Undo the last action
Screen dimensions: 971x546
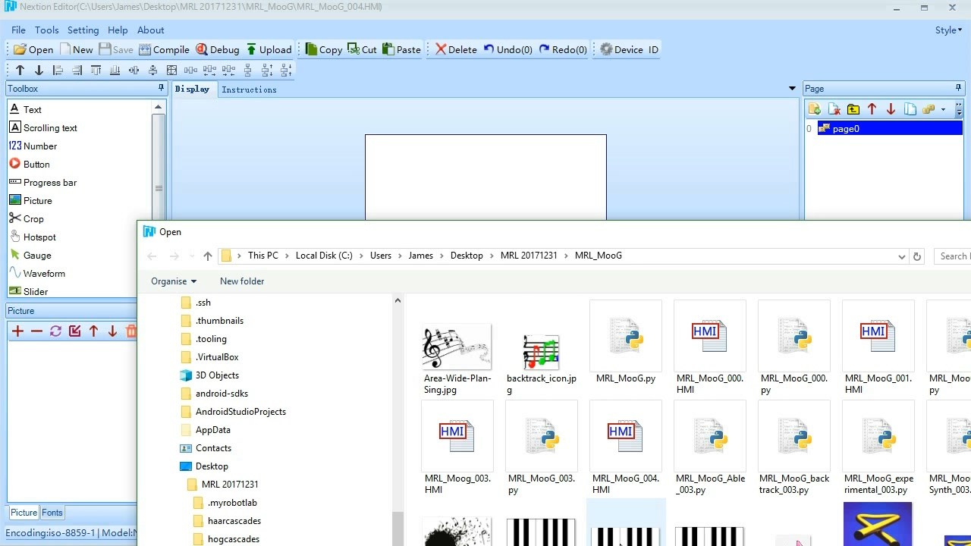click(507, 49)
